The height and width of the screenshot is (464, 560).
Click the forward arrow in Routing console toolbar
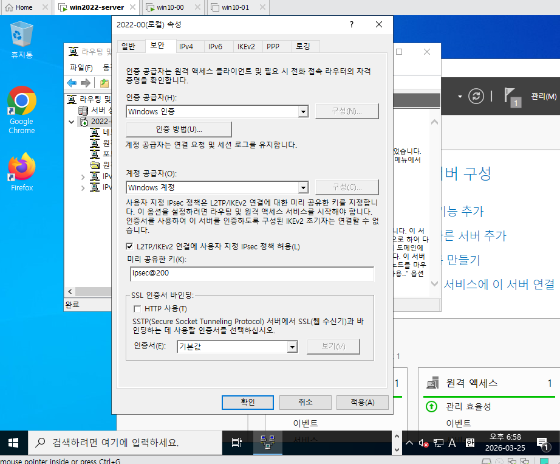[x=86, y=83]
